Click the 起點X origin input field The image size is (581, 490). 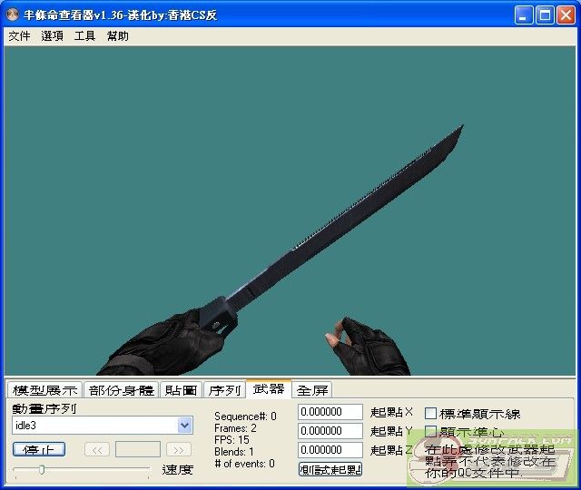click(330, 412)
